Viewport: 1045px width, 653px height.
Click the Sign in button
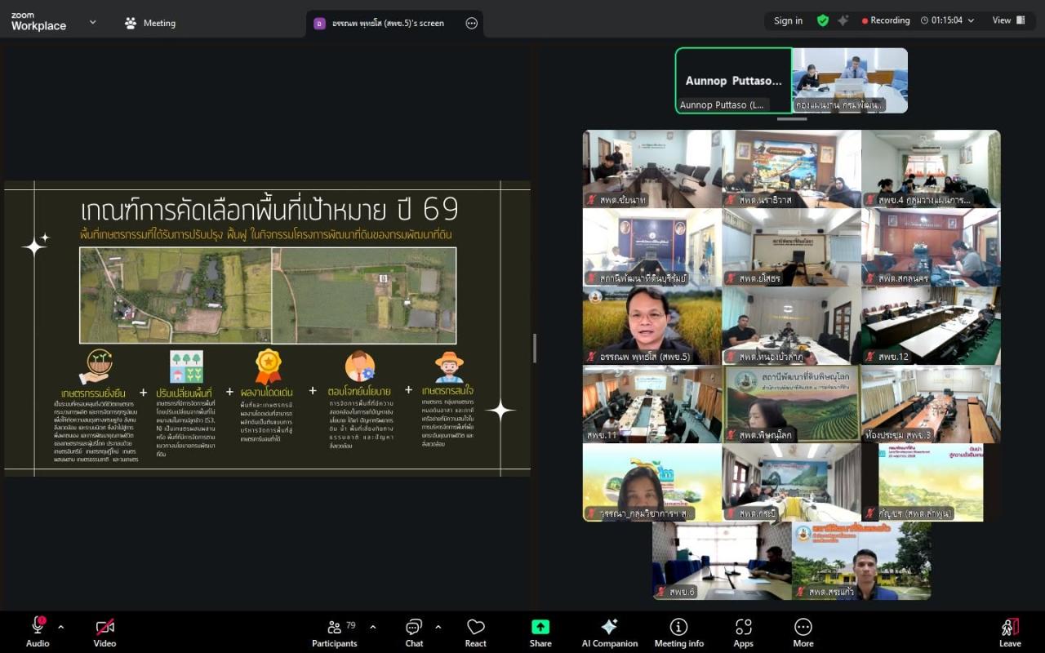[x=788, y=20]
